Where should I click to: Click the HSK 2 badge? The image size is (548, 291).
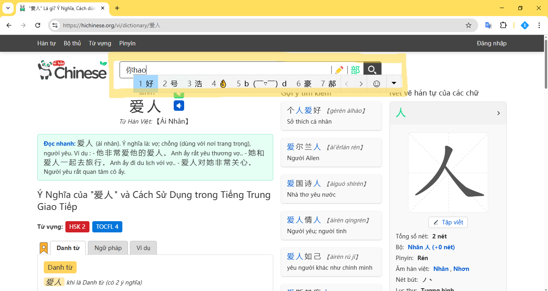coord(77,227)
